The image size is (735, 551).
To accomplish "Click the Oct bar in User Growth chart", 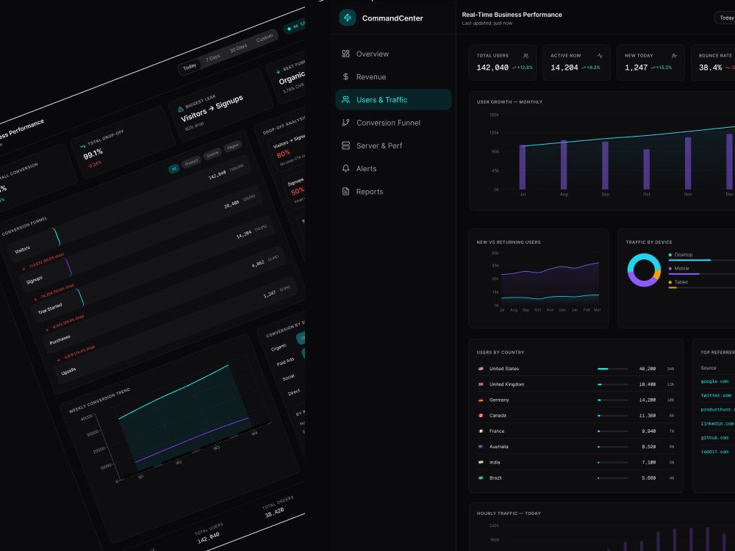I will (x=646, y=169).
